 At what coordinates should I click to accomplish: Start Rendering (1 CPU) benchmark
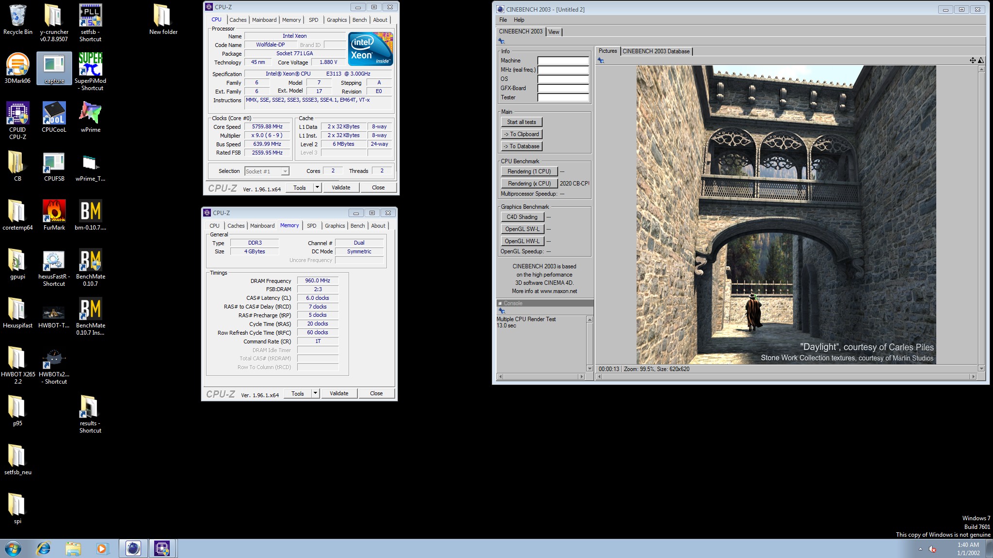tap(529, 171)
